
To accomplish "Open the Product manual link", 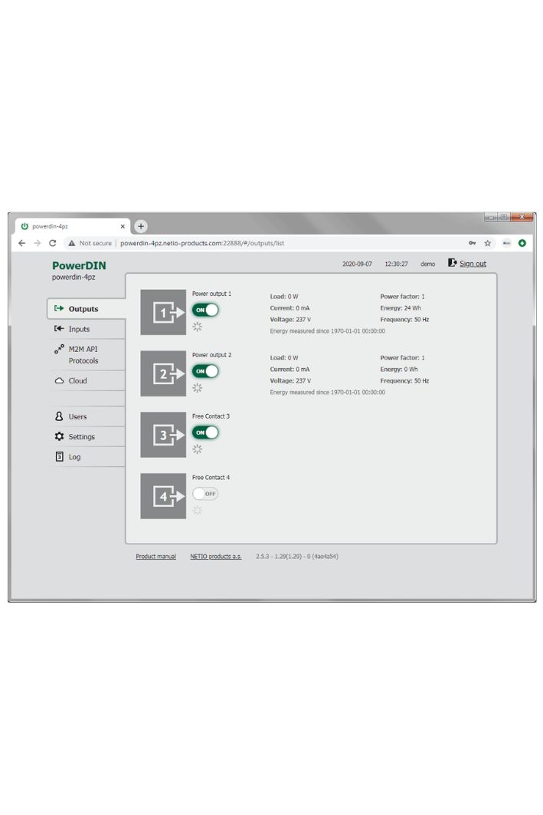I will pos(155,557).
